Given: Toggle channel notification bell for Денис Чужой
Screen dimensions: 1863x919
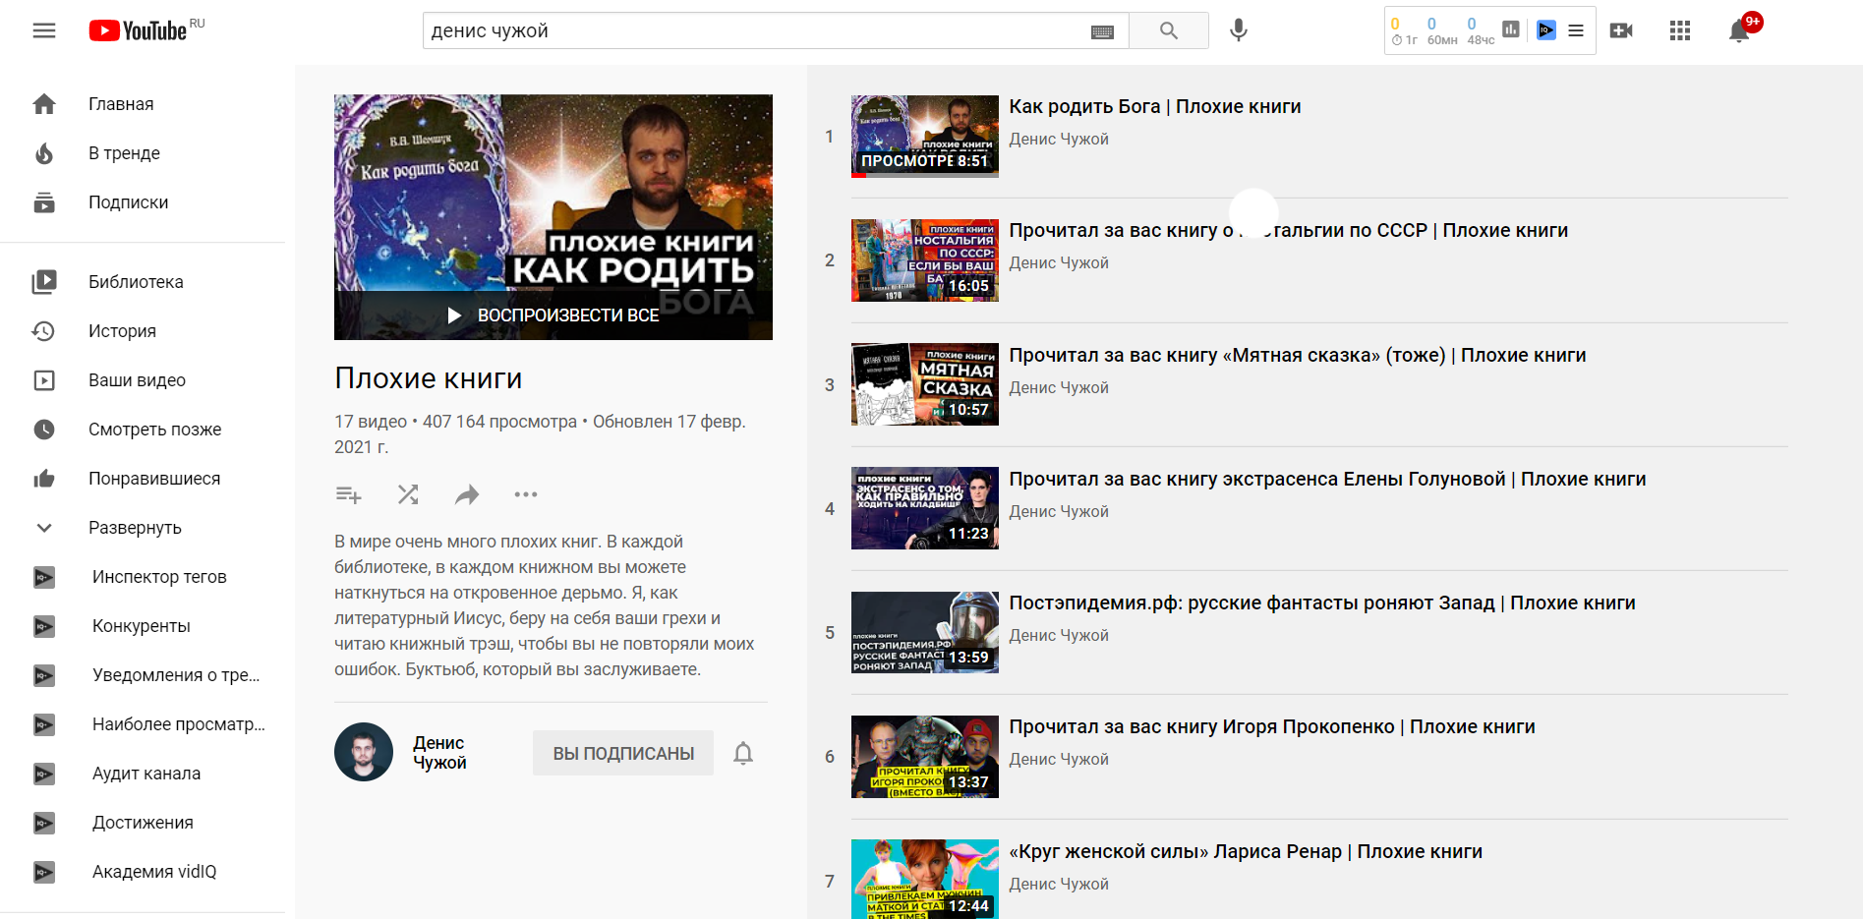Looking at the screenshot, I should 743,753.
